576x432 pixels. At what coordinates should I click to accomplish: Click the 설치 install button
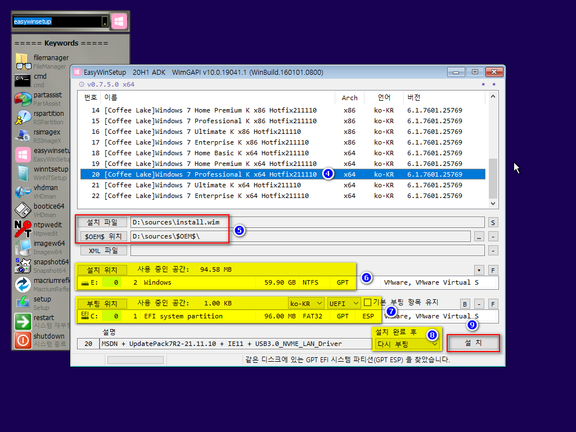pos(473,343)
